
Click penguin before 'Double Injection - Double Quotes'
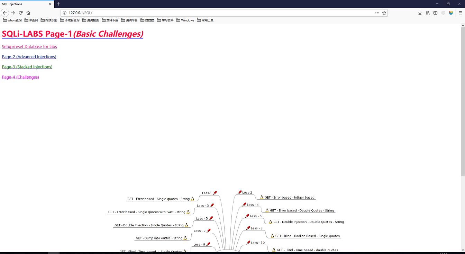click(270, 221)
